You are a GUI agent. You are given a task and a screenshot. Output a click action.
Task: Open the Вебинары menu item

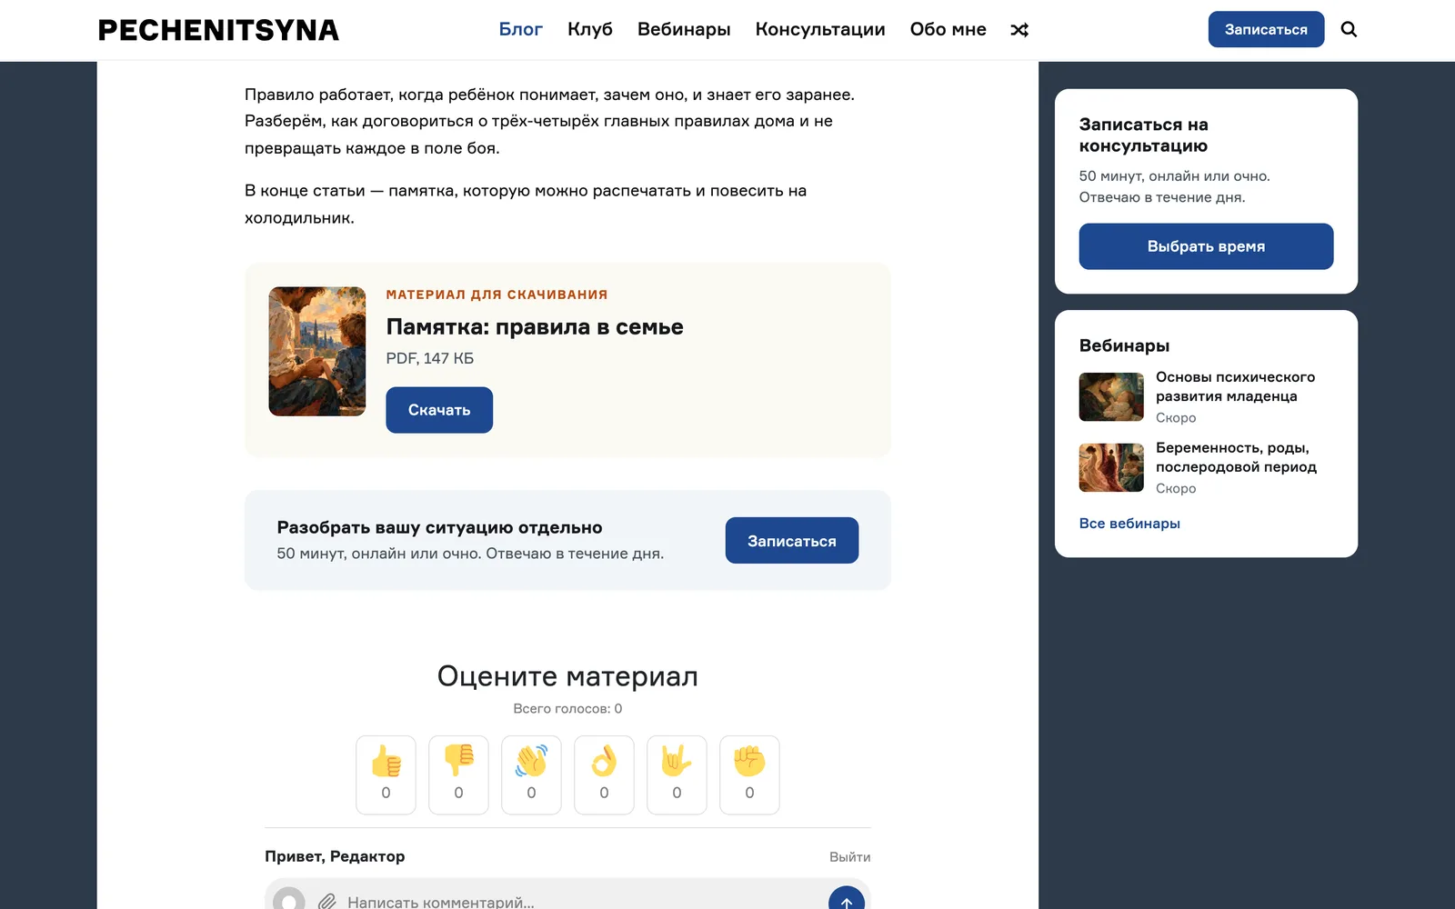pos(684,29)
